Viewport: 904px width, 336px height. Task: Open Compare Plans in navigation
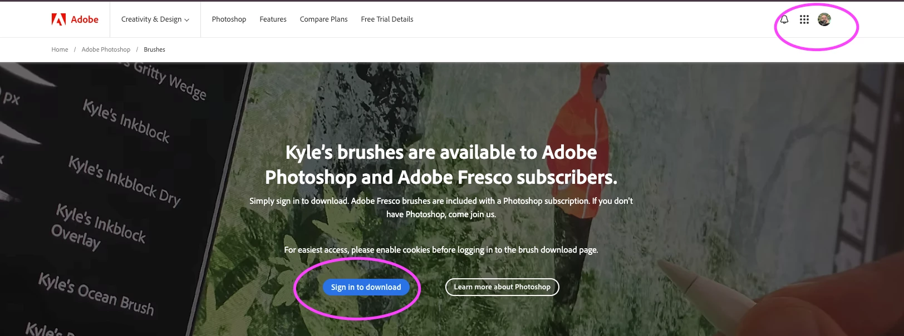(323, 19)
